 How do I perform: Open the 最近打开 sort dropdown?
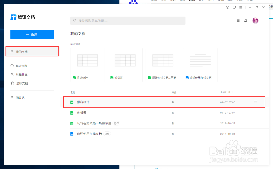tap(226, 92)
